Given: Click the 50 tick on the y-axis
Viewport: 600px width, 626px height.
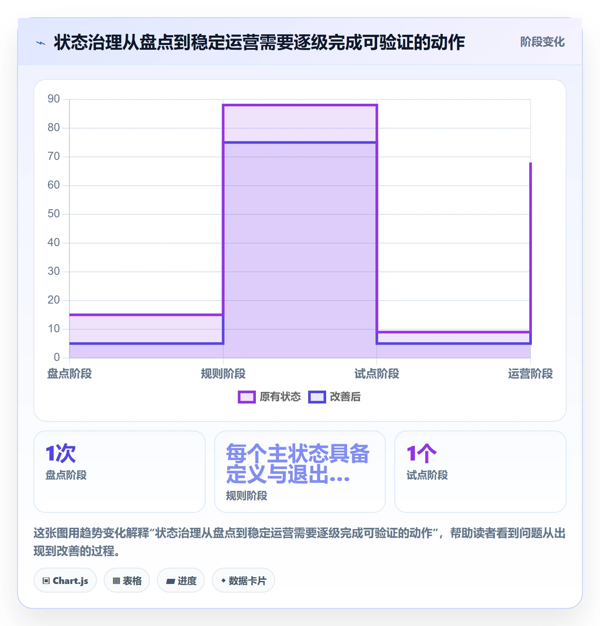Looking at the screenshot, I should coord(54,214).
